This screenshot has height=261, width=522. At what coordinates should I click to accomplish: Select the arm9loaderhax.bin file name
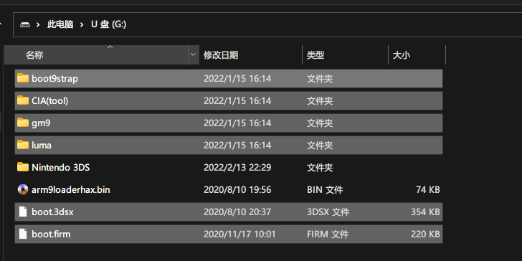pyautogui.click(x=70, y=190)
